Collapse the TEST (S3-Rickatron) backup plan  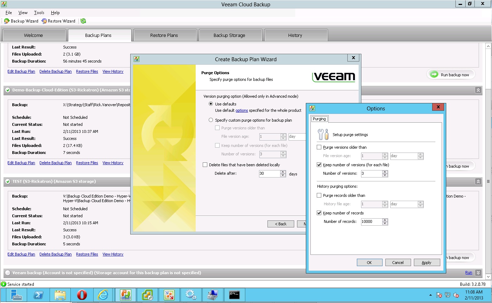click(x=478, y=181)
